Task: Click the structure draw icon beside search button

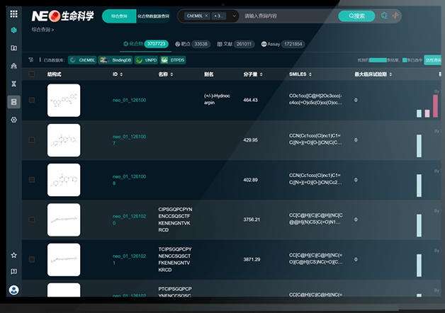Action: click(x=384, y=16)
